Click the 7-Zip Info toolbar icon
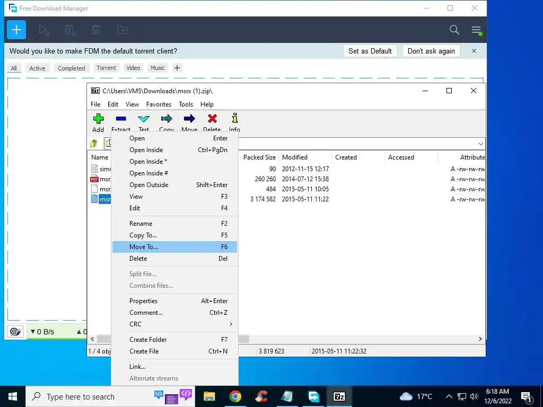The image size is (543, 407). (234, 122)
